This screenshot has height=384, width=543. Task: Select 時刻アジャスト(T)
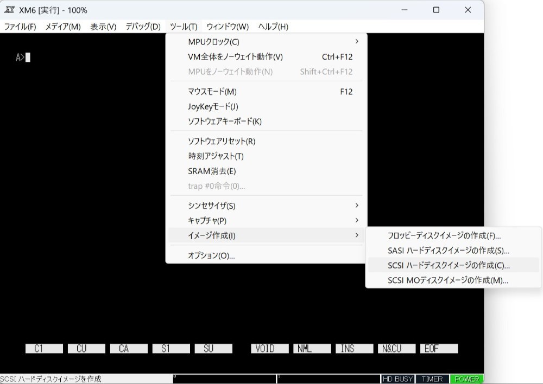266,156
